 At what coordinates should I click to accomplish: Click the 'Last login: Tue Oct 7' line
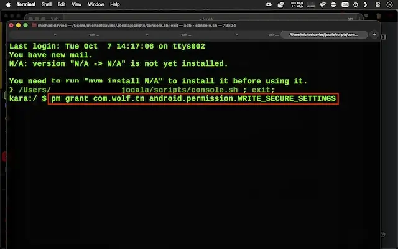point(107,46)
